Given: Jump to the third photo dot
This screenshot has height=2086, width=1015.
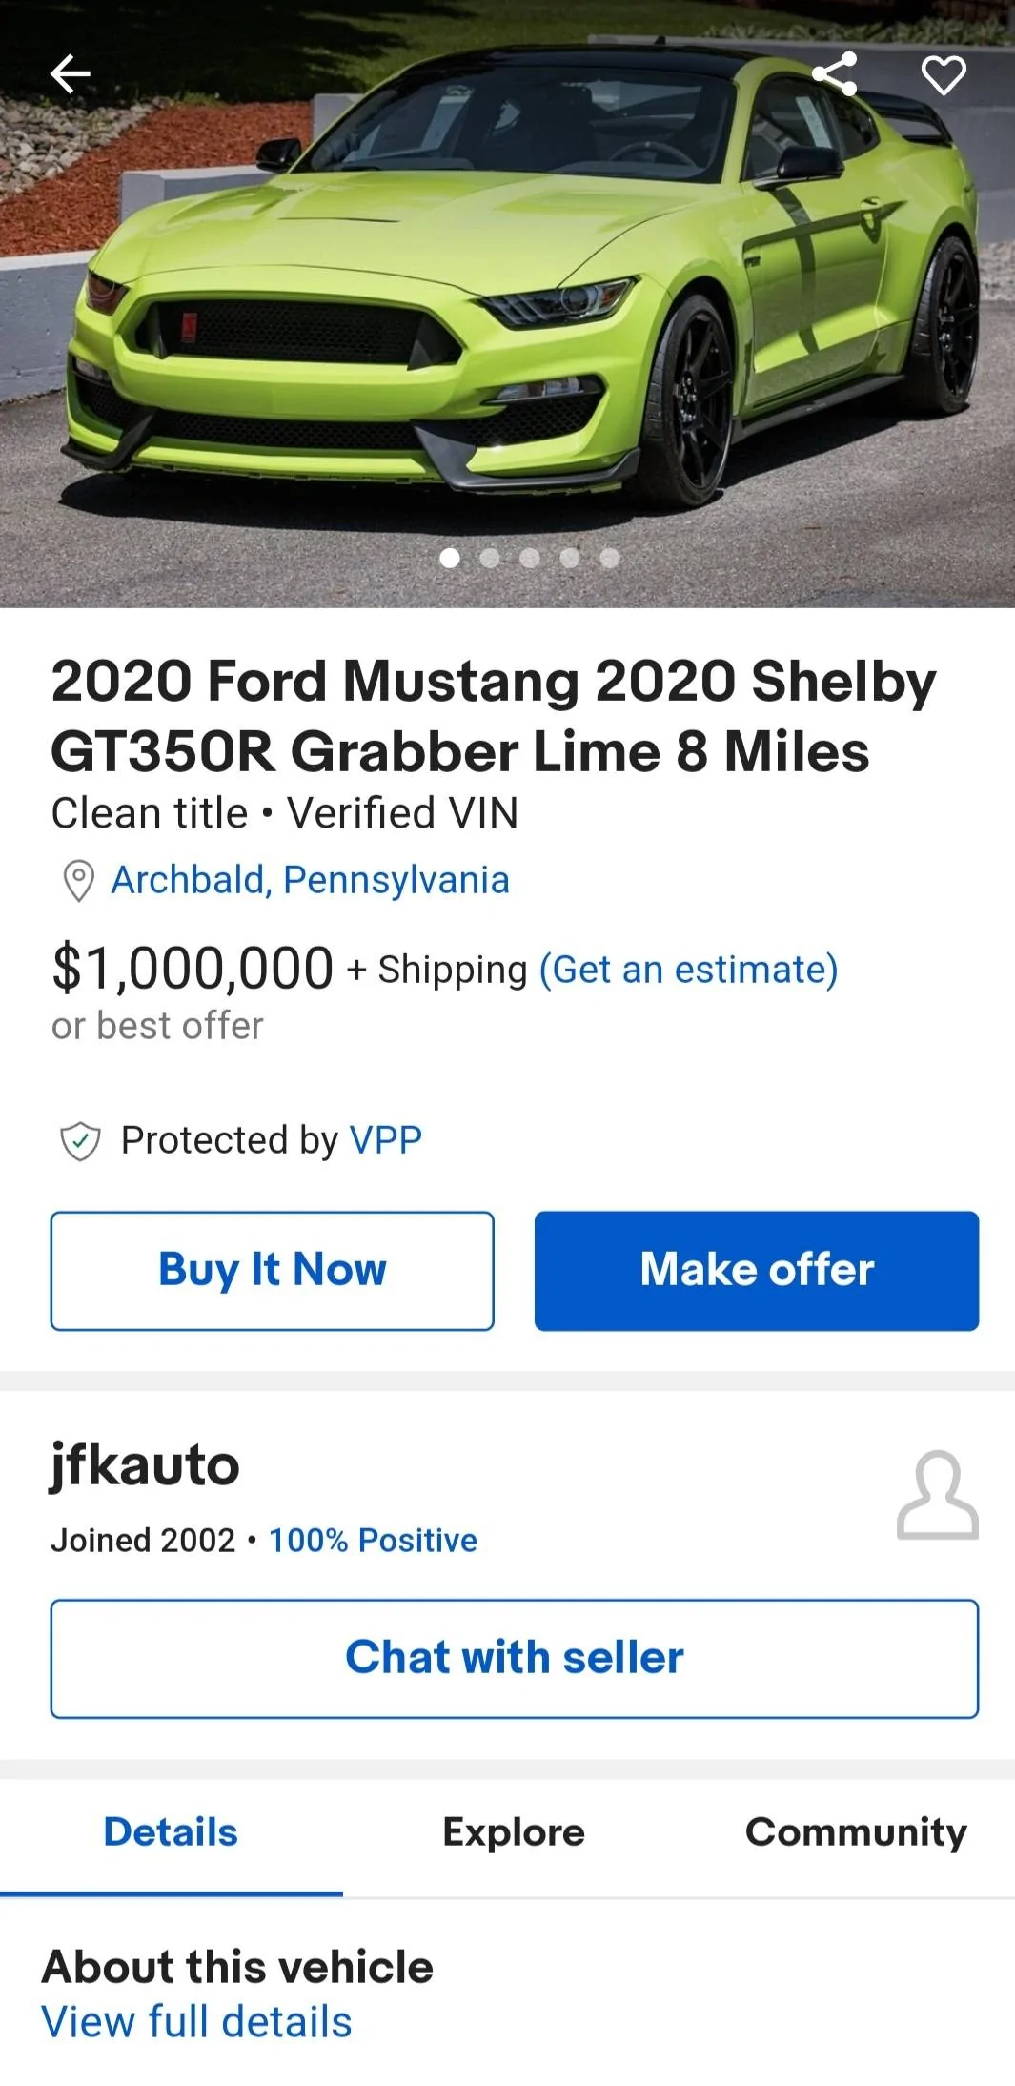Looking at the screenshot, I should 530,558.
